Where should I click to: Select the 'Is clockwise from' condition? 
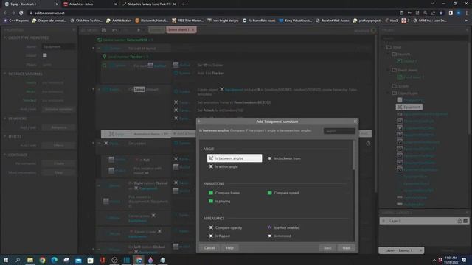coord(284,158)
